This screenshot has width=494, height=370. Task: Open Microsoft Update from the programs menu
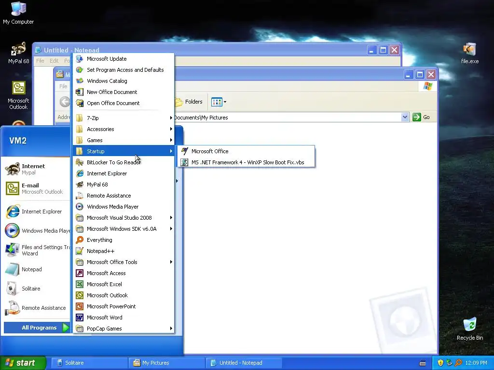123,59
